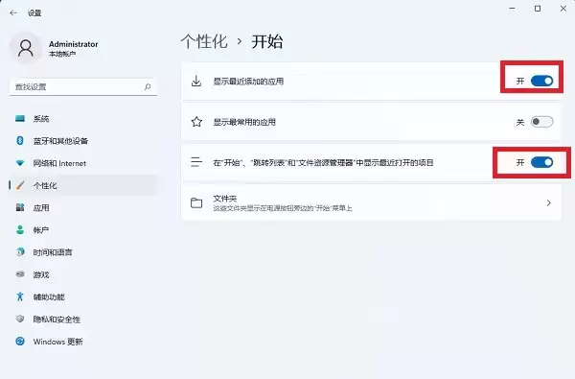This screenshot has height=379, width=575.
Task: Click the 辅助功能 accessibility figure icon
Action: [20, 296]
